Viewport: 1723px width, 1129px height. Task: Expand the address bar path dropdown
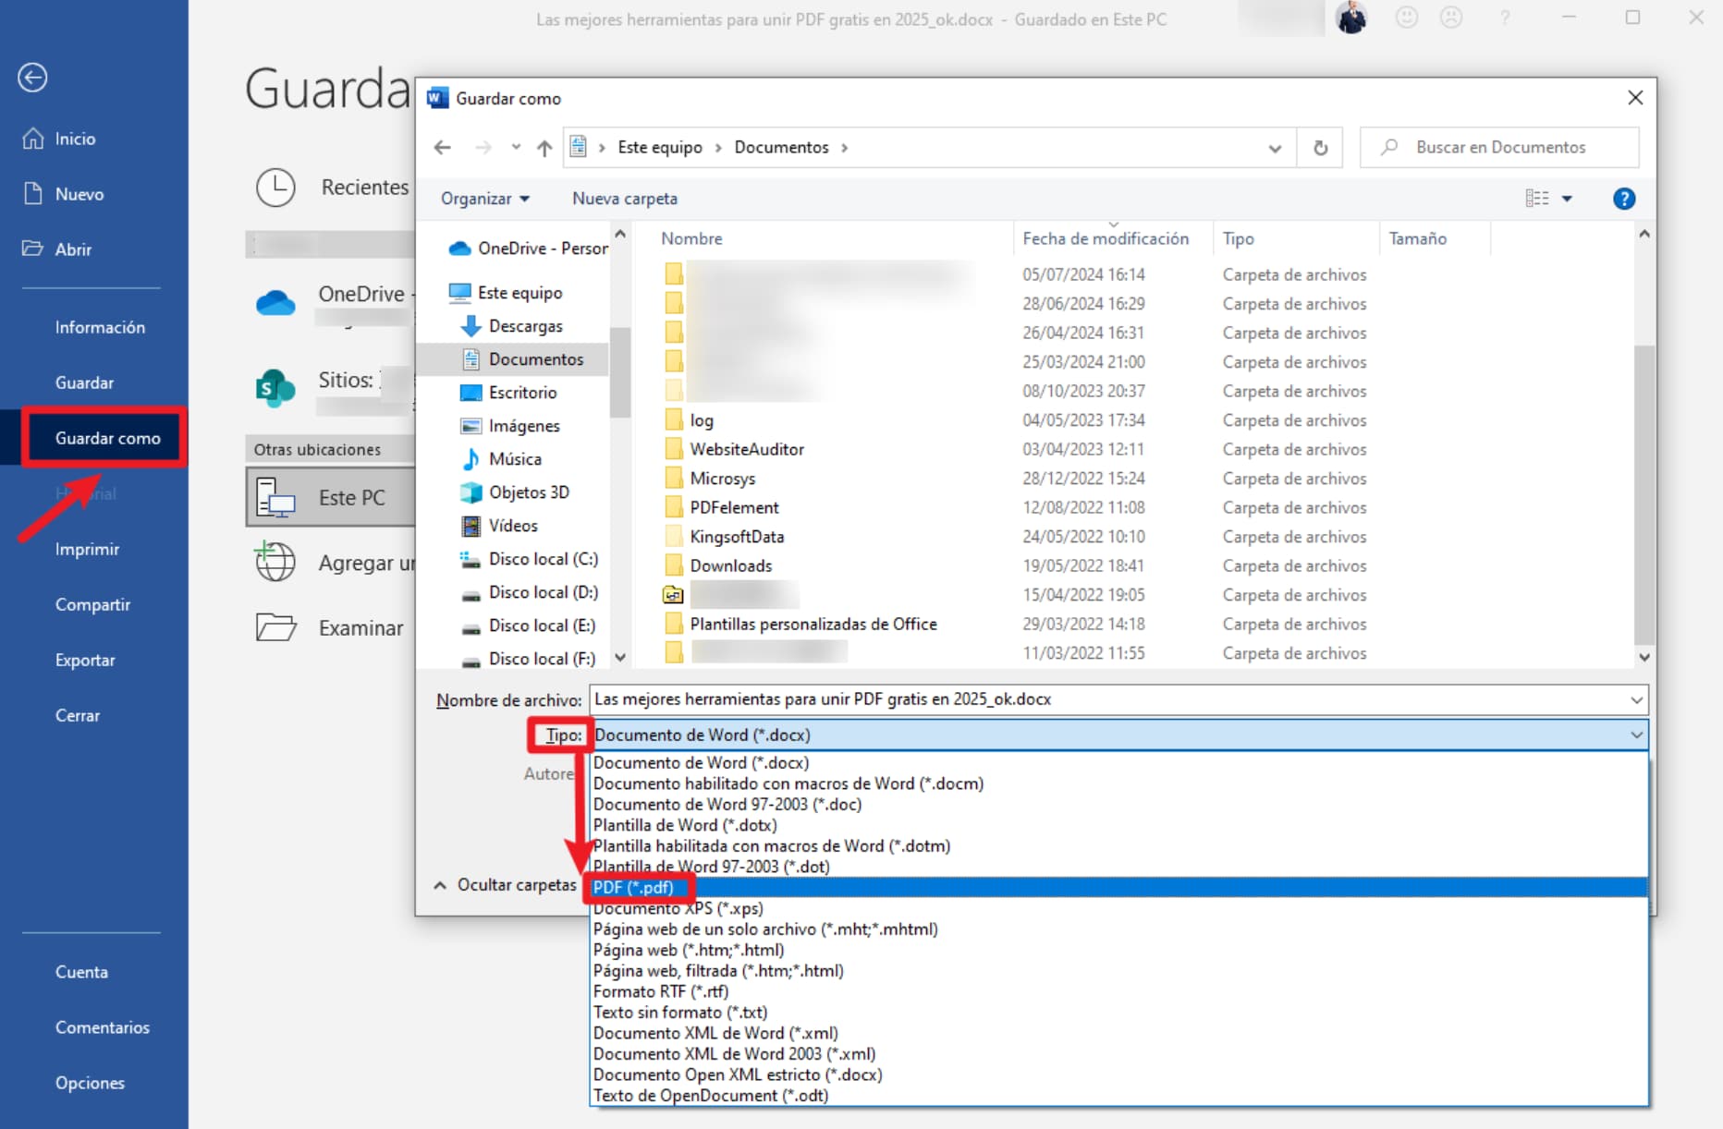click(1275, 148)
